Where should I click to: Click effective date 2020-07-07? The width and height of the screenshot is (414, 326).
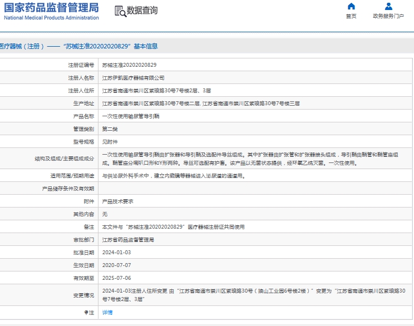117,265
